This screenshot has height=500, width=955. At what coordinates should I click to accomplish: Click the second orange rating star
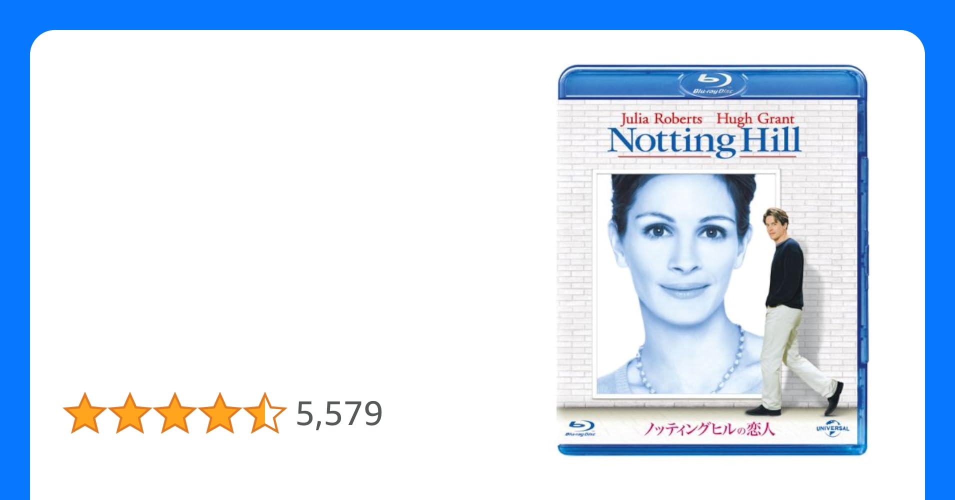[x=130, y=413]
